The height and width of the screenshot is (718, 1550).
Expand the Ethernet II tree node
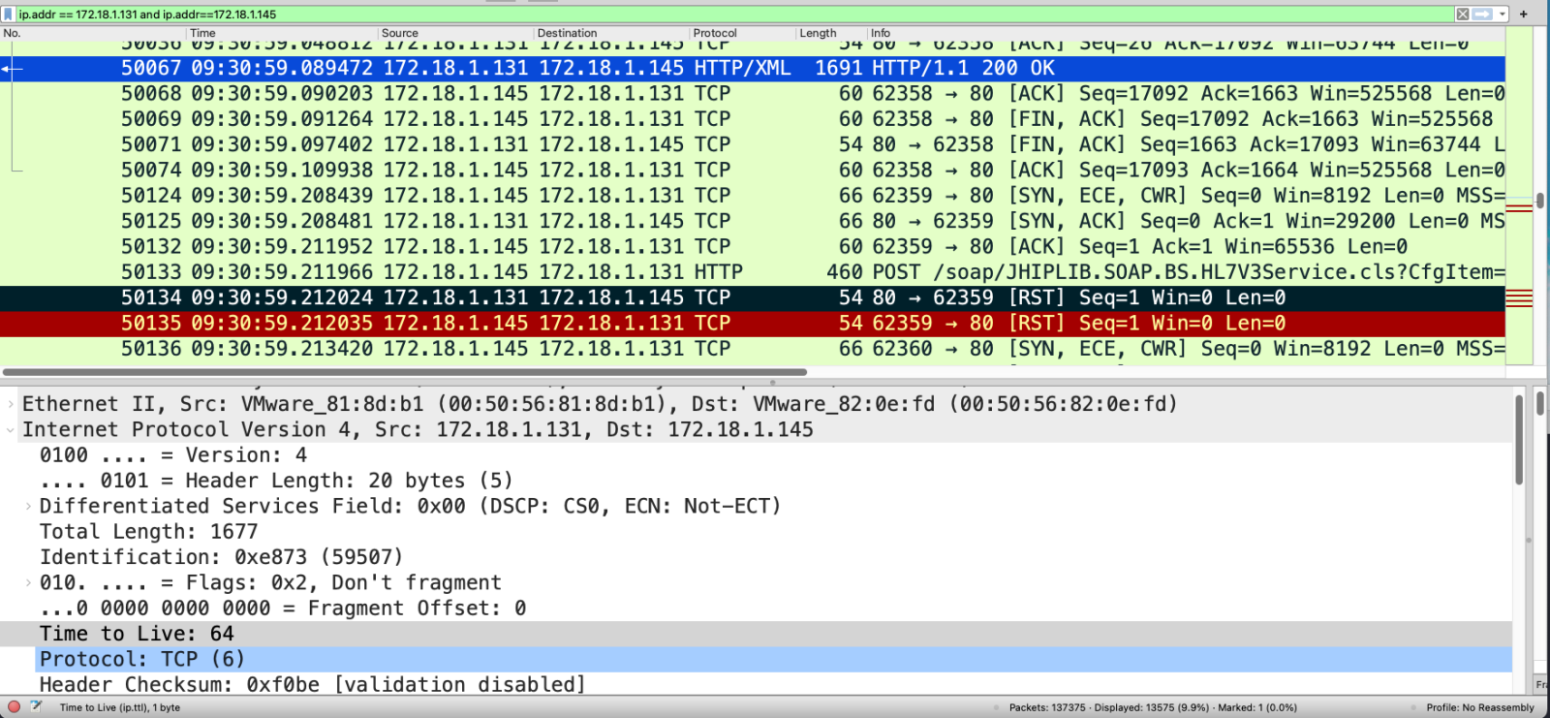click(x=11, y=404)
